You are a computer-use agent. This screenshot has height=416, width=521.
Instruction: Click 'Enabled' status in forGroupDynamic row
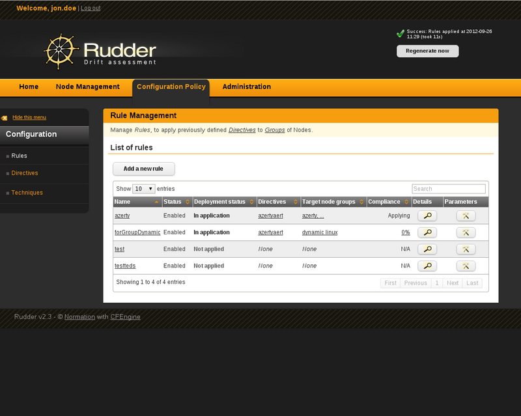point(175,232)
